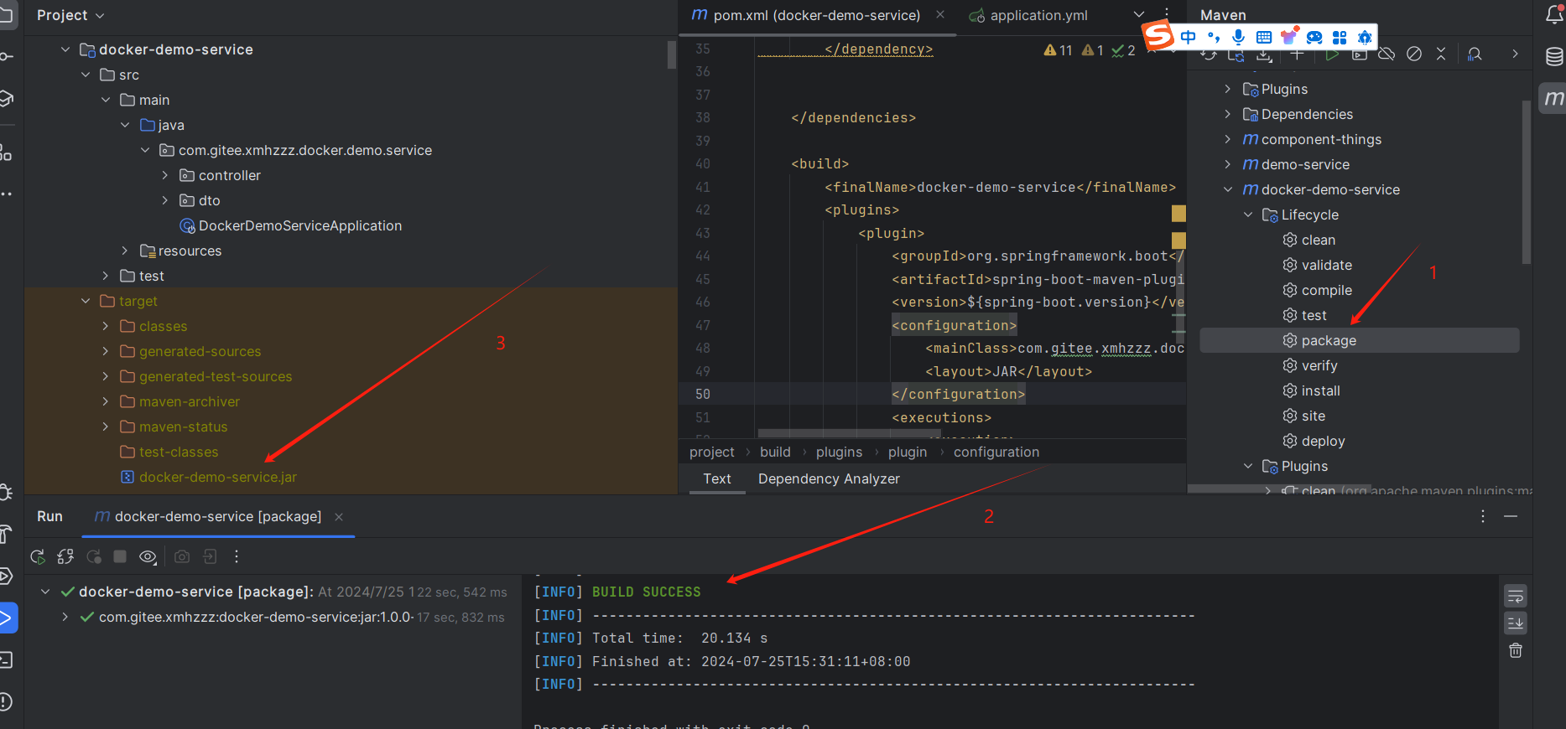Show more Maven toolbar items chevron
This screenshot has height=729, width=1566.
(x=1515, y=54)
